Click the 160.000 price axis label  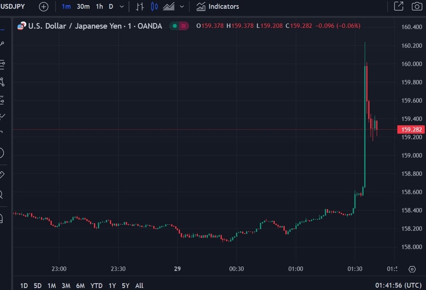[x=412, y=64]
